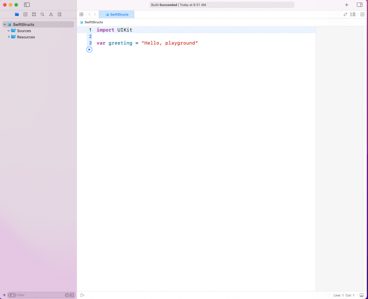
Task: Open the Symbol navigator
Action: click(34, 14)
